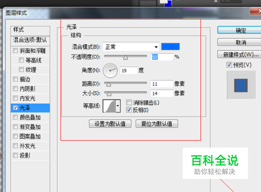
Task: Select the 颜色叠加 row label
Action: [30, 117]
